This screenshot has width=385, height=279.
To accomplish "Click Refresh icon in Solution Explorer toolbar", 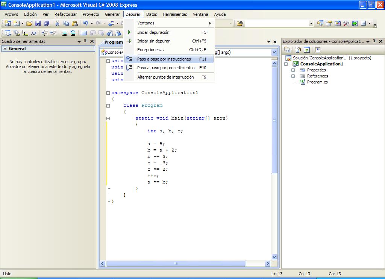I will 307,50.
